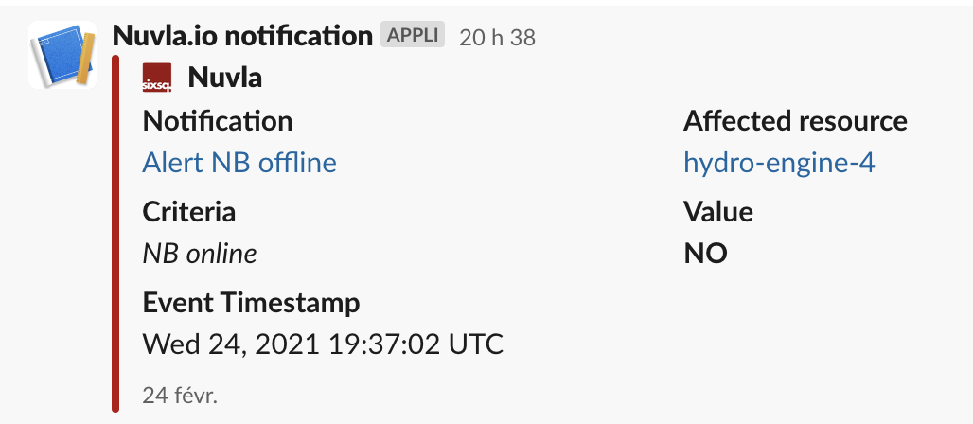Open the hydro-engine-4 resource link

(x=779, y=163)
